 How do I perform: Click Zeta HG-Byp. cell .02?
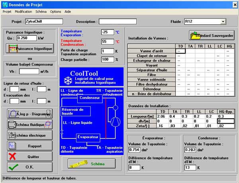tap(226, 126)
